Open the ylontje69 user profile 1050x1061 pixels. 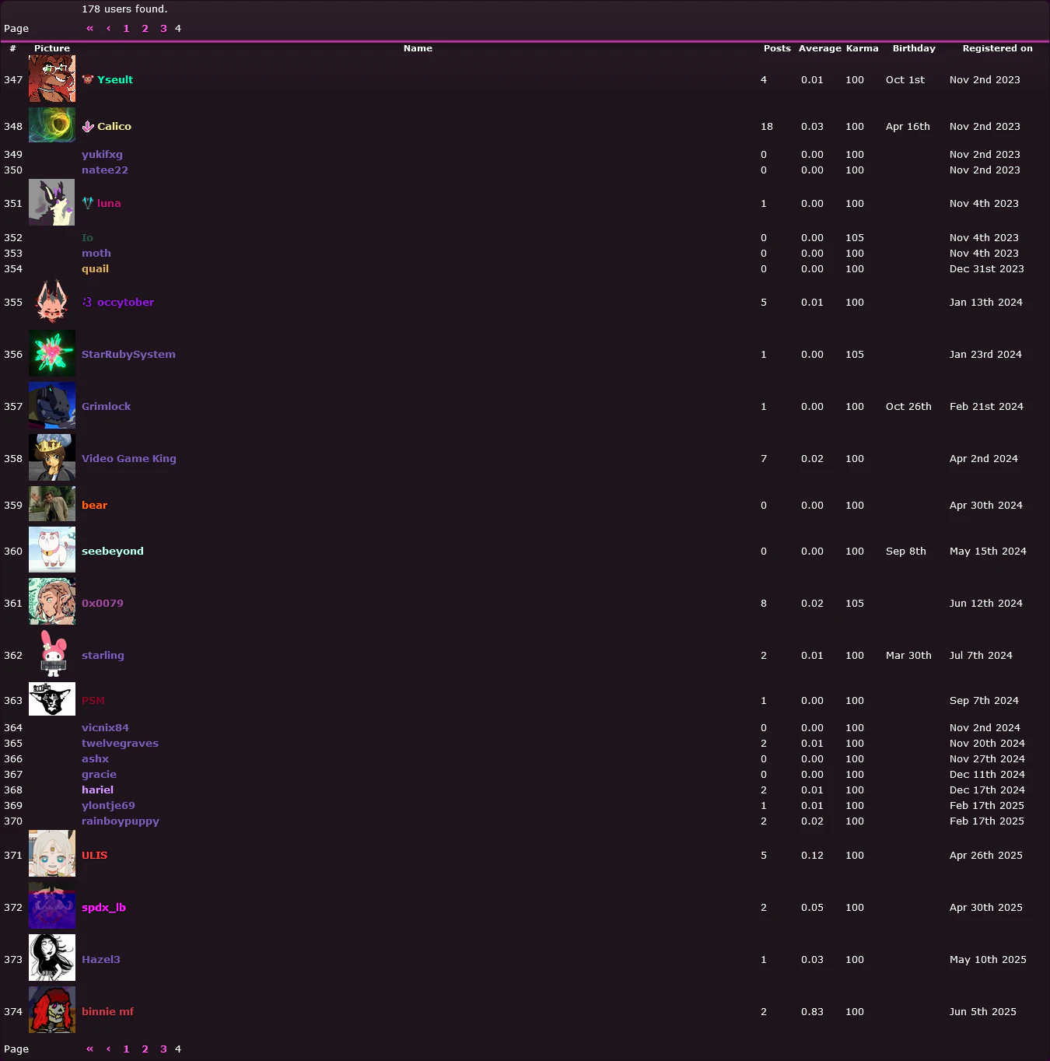pyautogui.click(x=108, y=806)
